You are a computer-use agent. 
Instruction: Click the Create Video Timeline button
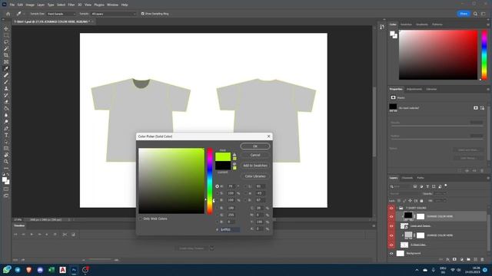[x=191, y=248]
